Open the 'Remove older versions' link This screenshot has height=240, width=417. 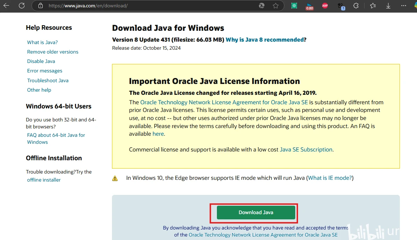pos(53,52)
